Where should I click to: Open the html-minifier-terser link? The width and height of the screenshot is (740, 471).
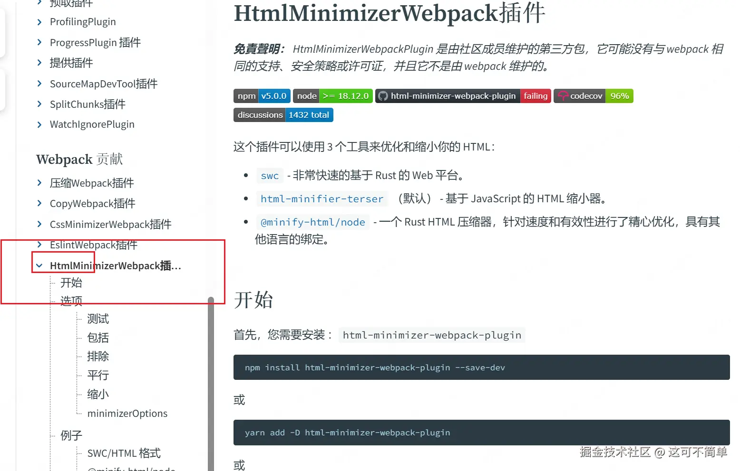[322, 199]
